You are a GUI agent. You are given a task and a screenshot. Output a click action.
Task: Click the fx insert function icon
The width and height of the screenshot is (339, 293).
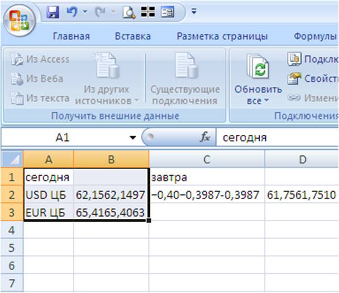pyautogui.click(x=205, y=137)
